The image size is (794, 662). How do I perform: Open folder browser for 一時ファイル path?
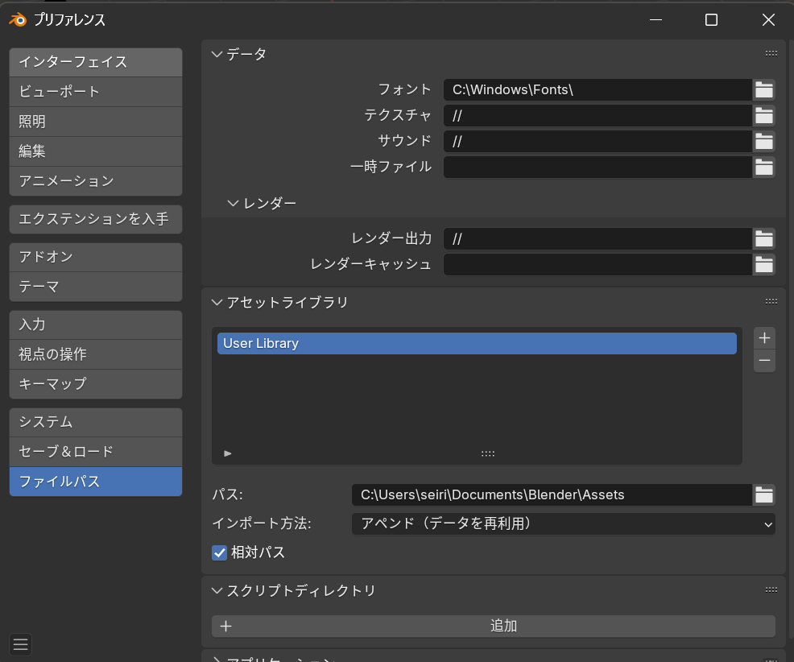[x=763, y=168]
